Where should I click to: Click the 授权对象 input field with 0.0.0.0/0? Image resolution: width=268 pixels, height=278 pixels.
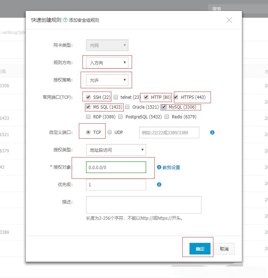(116, 167)
